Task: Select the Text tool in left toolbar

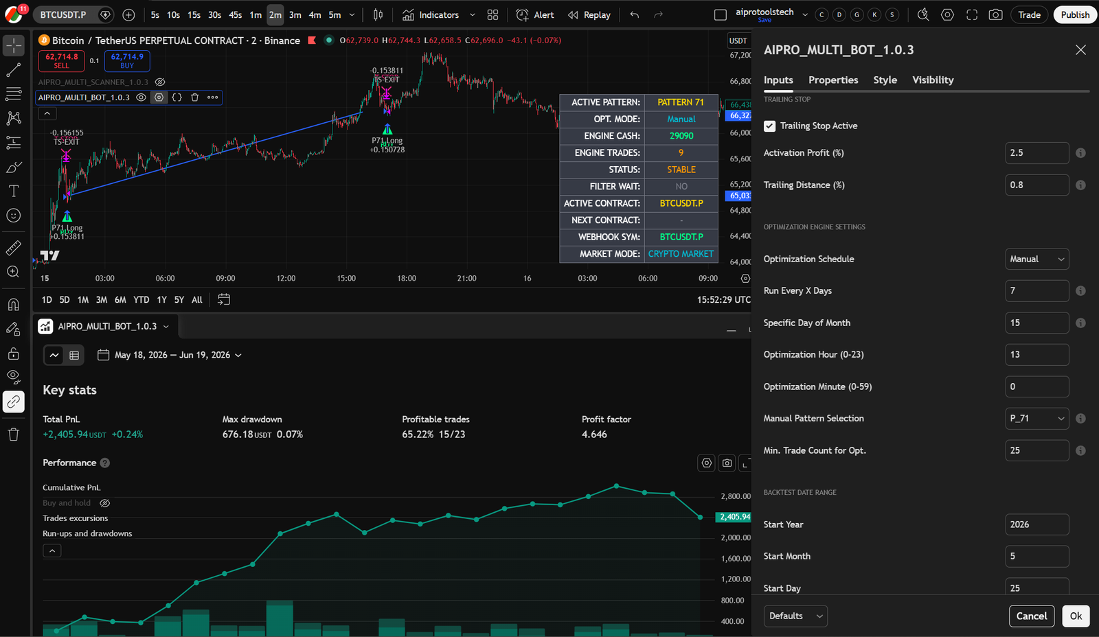Action: (x=13, y=191)
